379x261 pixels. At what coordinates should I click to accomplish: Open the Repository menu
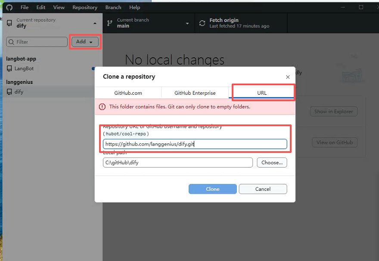pos(85,7)
